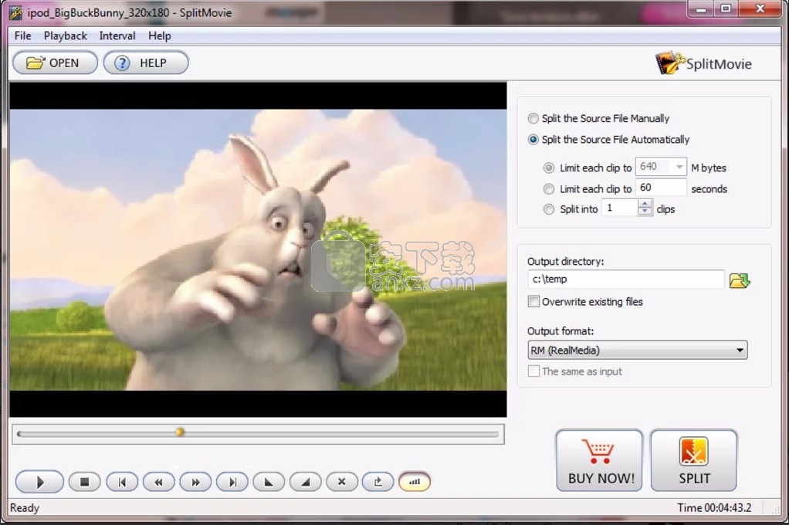
Task: Set the interval end marker
Action: coord(306,482)
